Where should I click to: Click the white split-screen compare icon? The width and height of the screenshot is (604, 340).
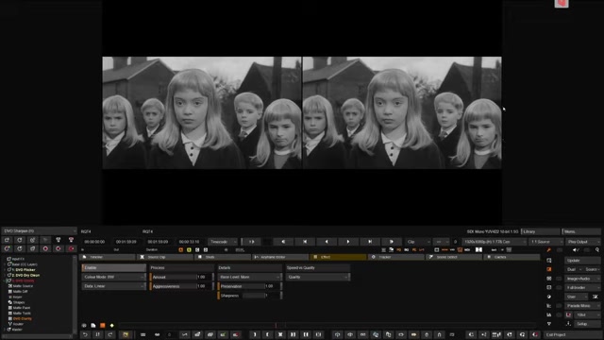pos(478,249)
